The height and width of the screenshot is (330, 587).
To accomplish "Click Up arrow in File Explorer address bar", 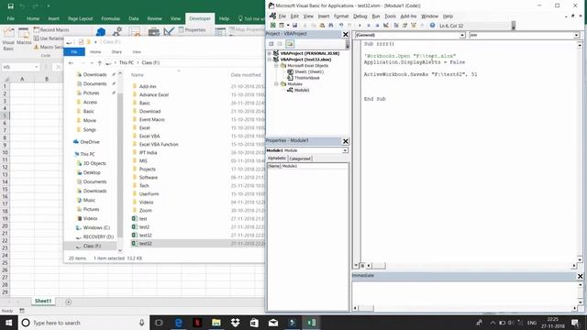I will pos(100,63).
